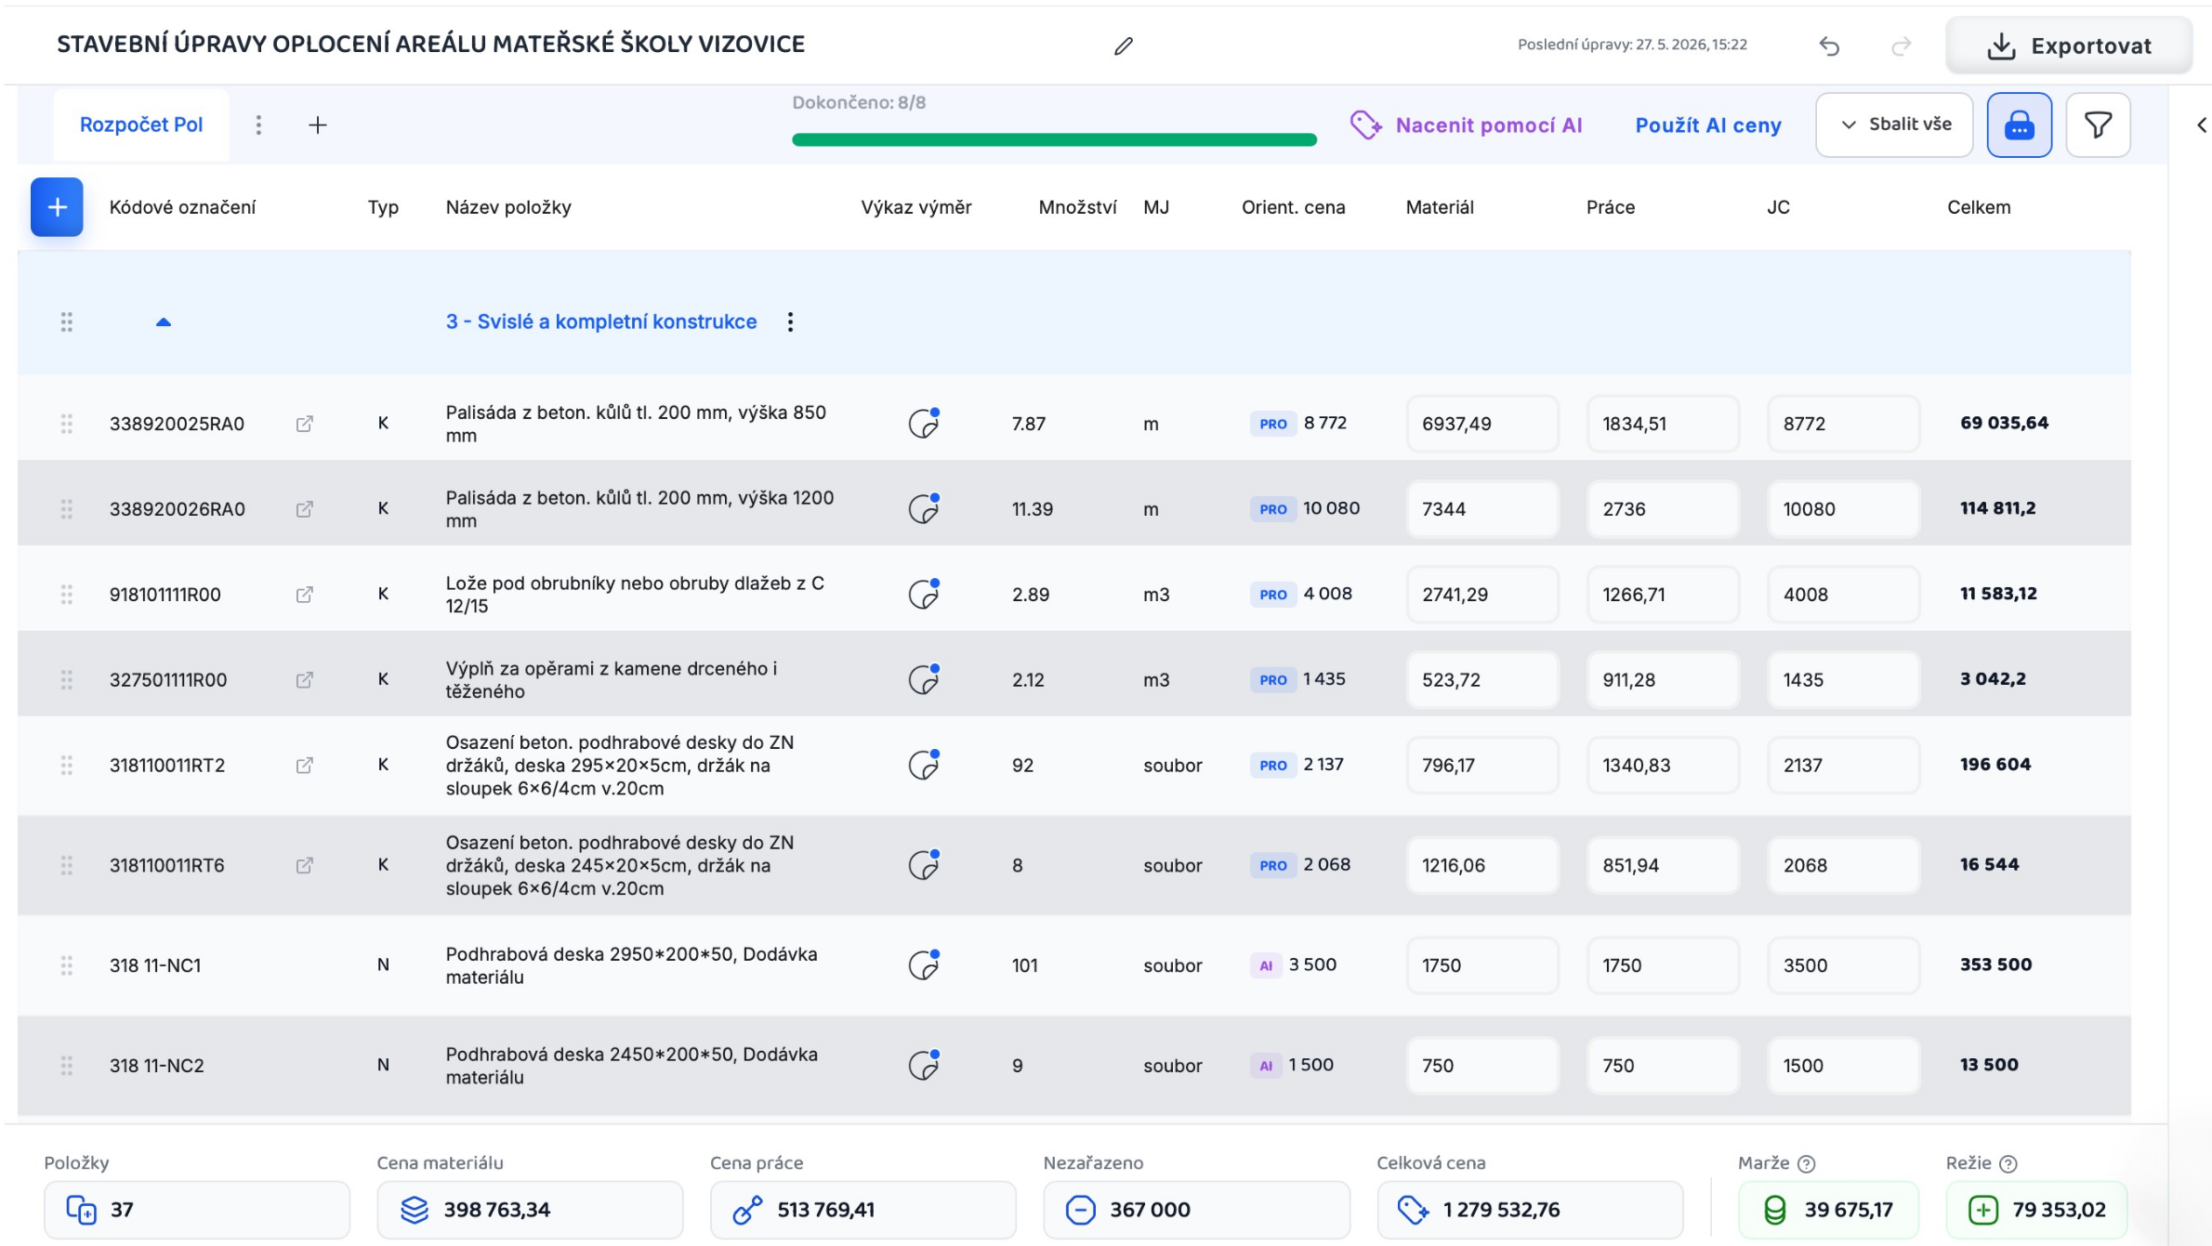Image resolution: width=2212 pixels, height=1246 pixels.
Task: Click AI price badge for 3 500
Action: pos(1265,965)
